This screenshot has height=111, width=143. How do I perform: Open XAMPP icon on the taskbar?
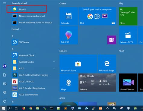[x=100, y=108]
